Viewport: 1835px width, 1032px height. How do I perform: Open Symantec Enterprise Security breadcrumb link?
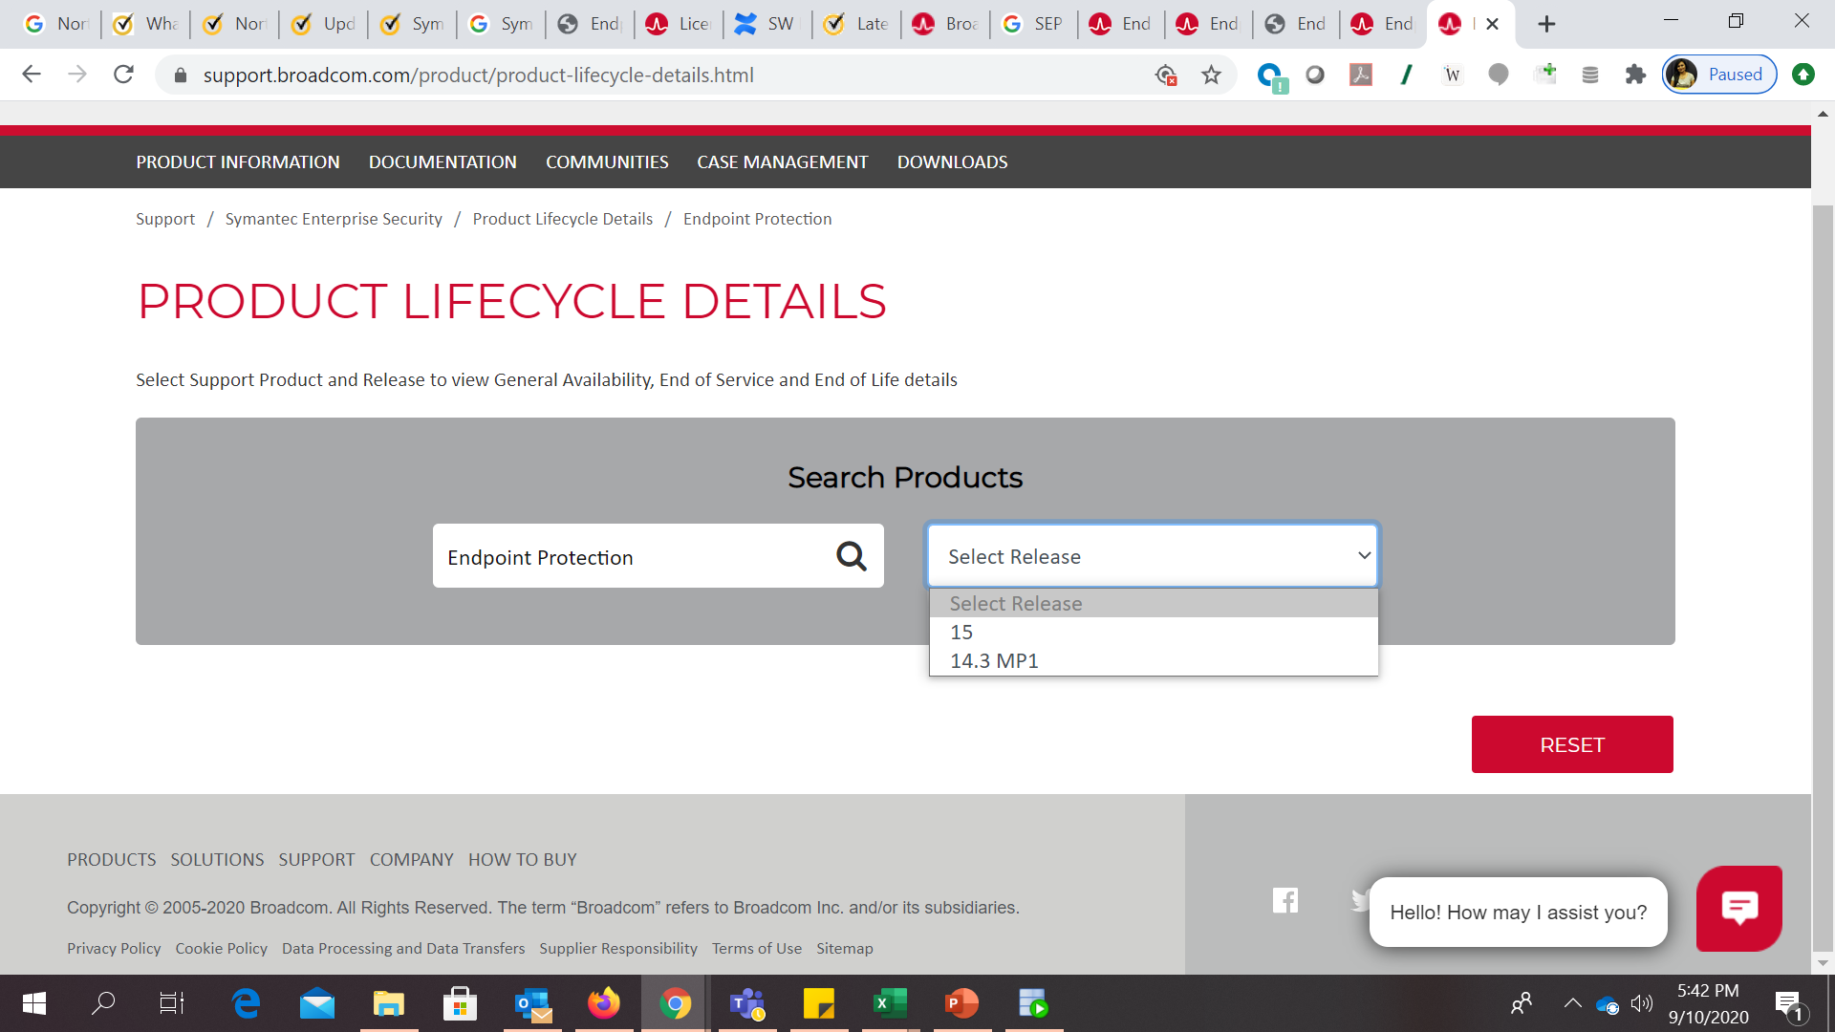click(x=334, y=219)
